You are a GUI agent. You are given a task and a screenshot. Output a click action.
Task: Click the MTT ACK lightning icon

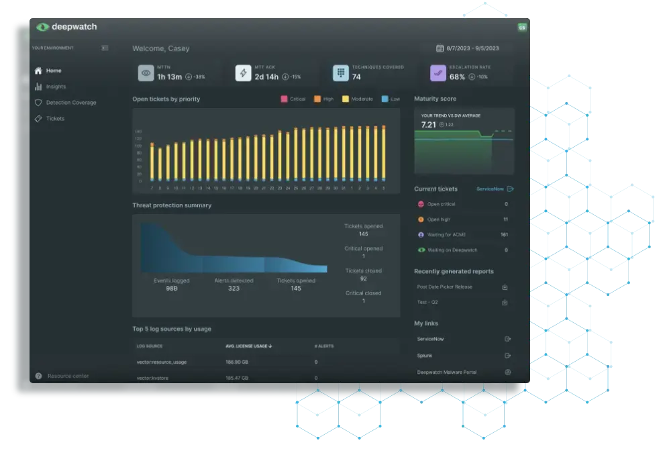243,73
